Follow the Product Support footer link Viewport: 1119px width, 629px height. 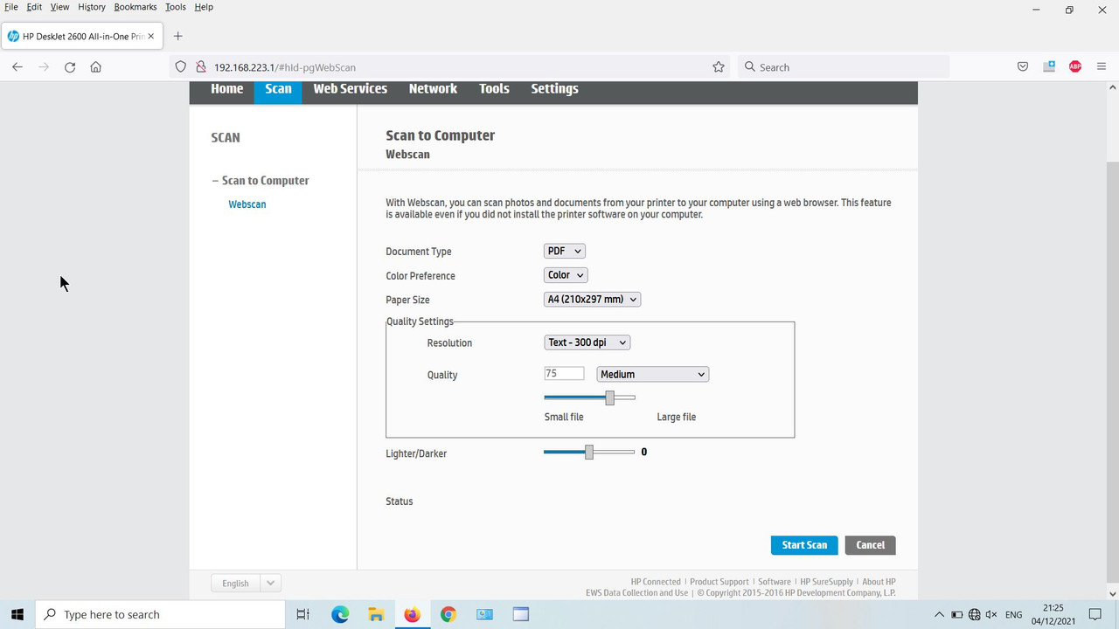click(x=719, y=582)
